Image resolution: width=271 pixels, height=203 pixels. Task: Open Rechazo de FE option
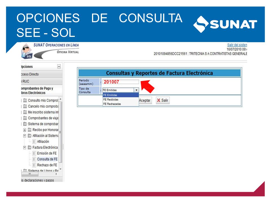47,165
